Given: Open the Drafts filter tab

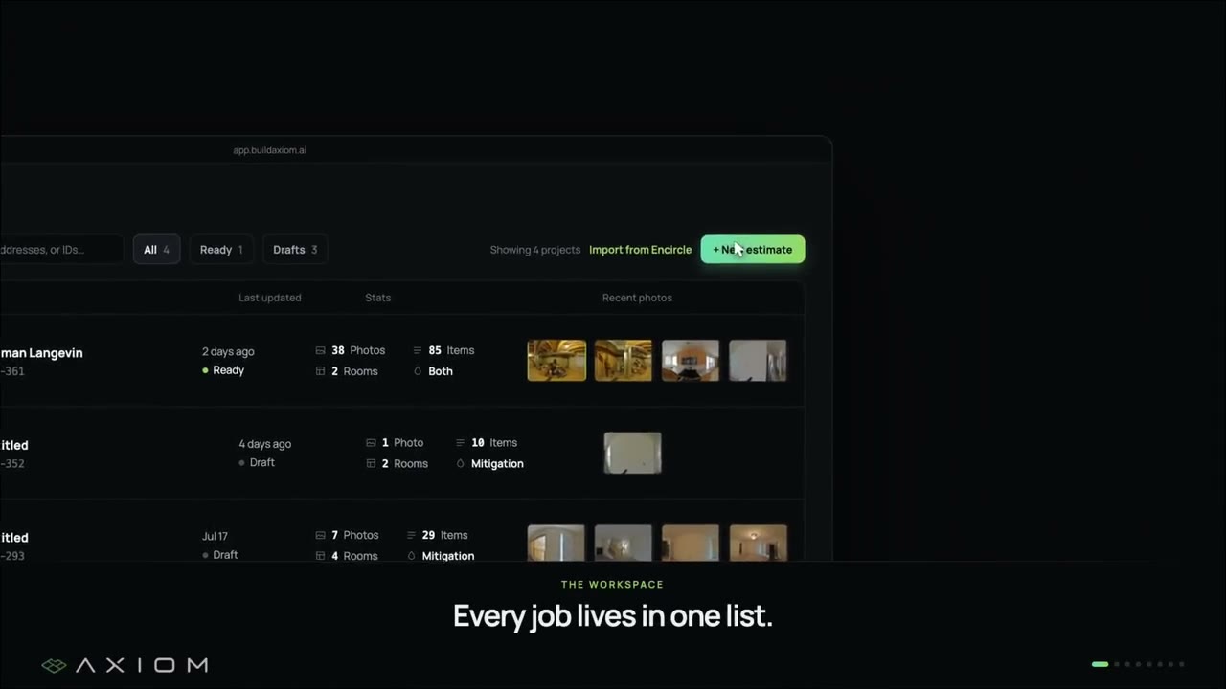Looking at the screenshot, I should coord(295,250).
